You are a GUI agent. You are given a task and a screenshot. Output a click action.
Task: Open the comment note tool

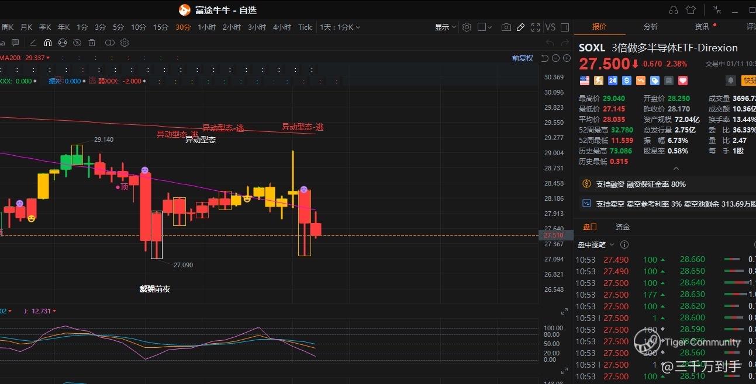click(16, 43)
